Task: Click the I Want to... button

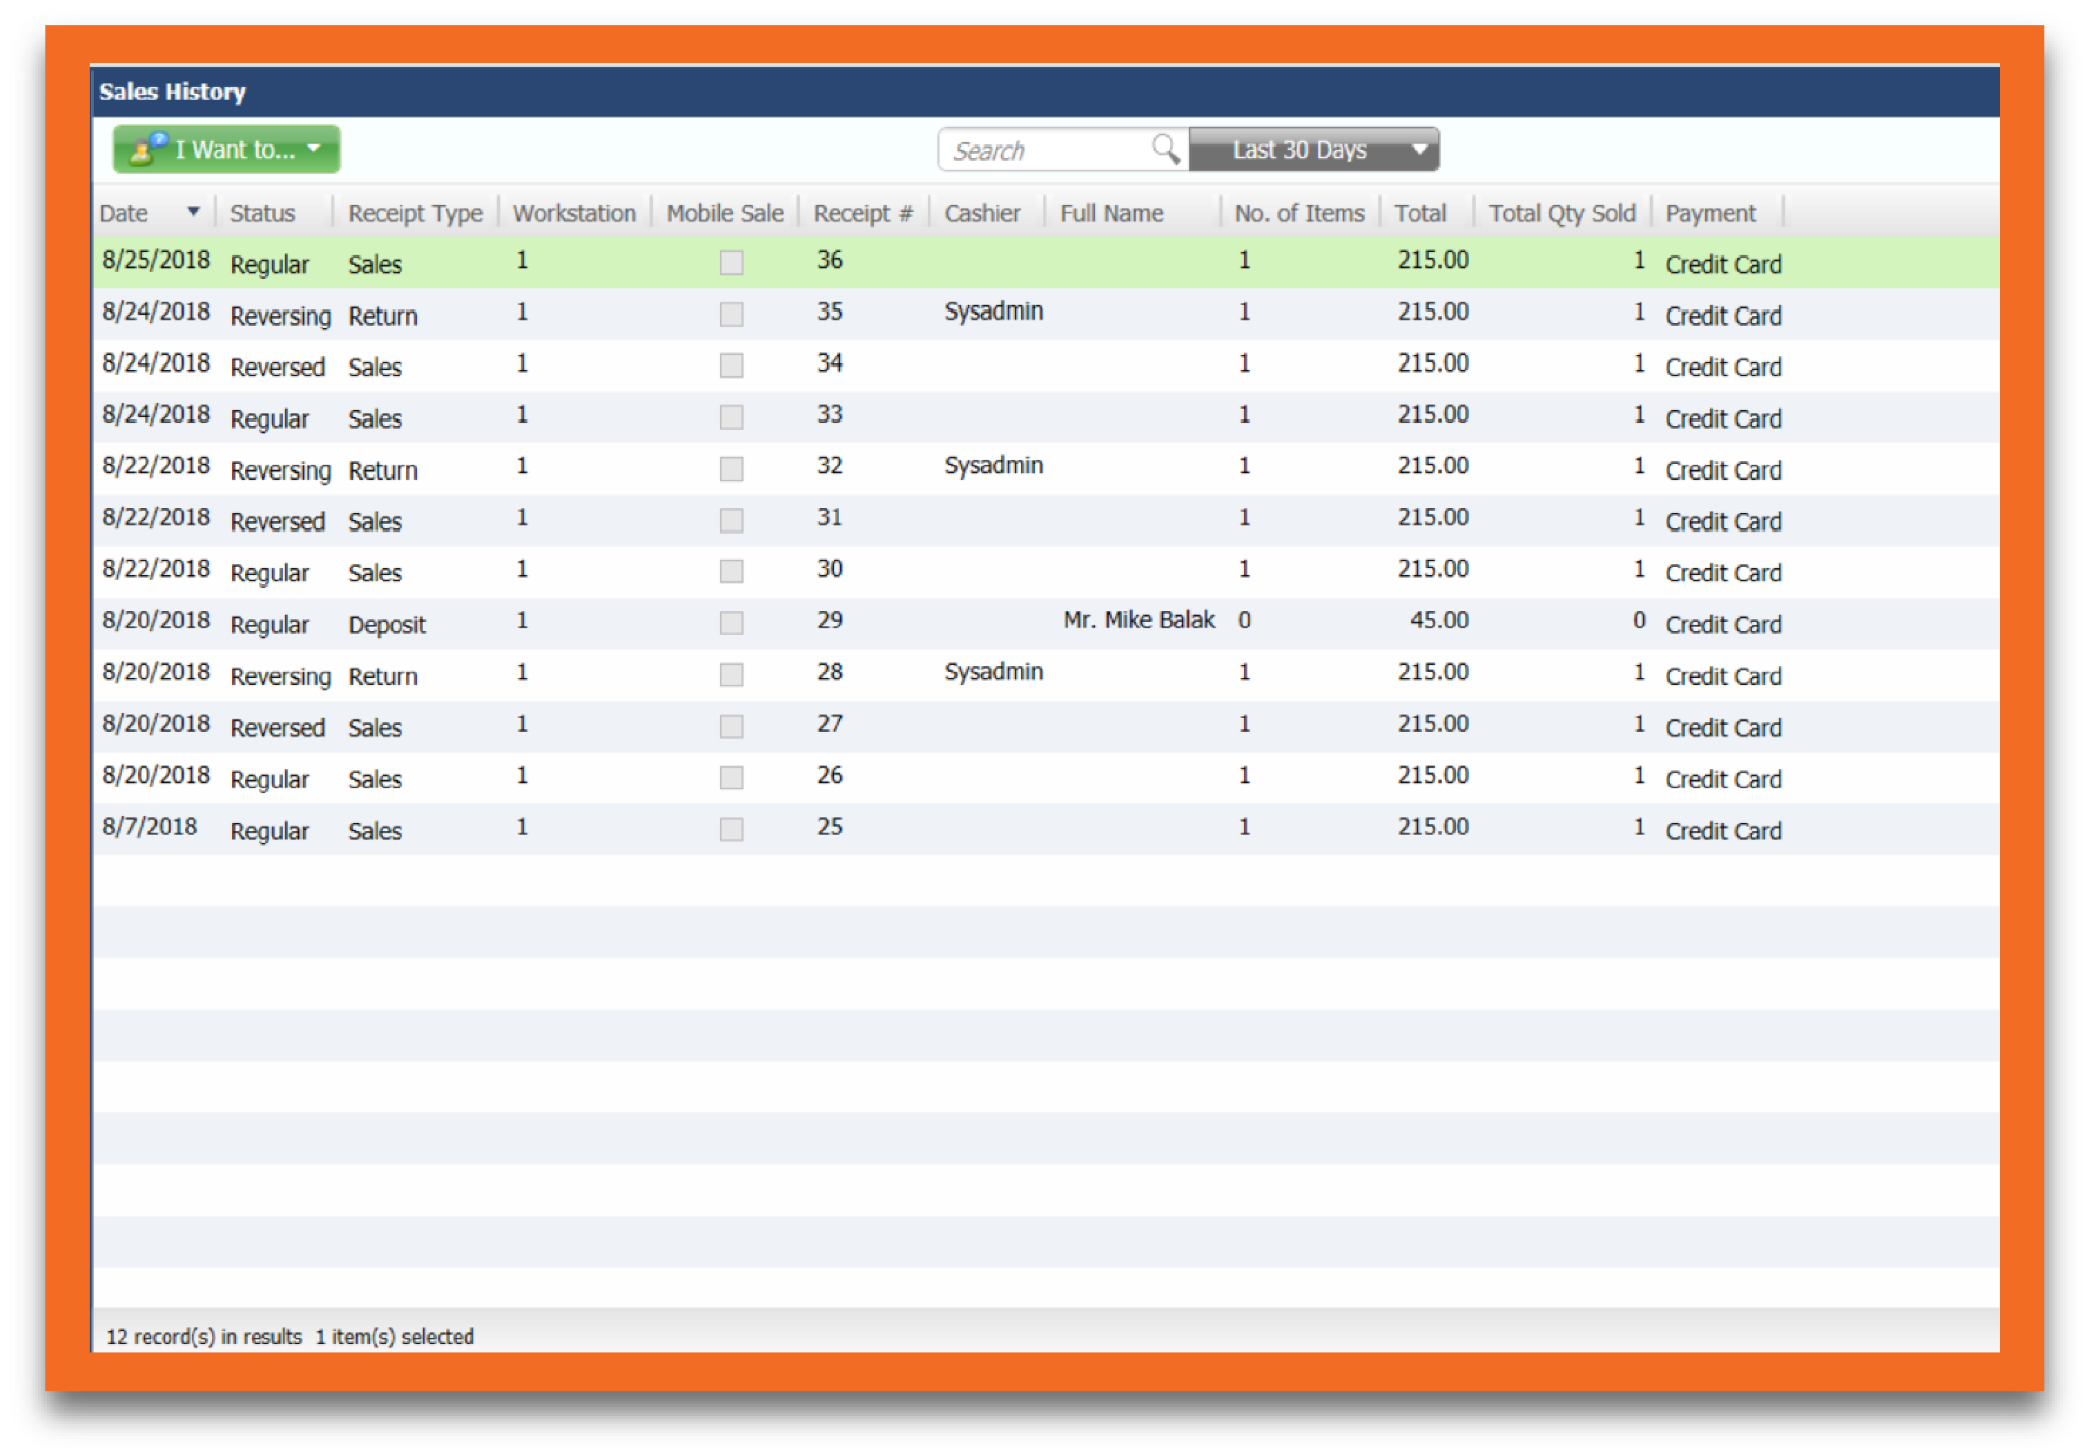Action: [226, 148]
